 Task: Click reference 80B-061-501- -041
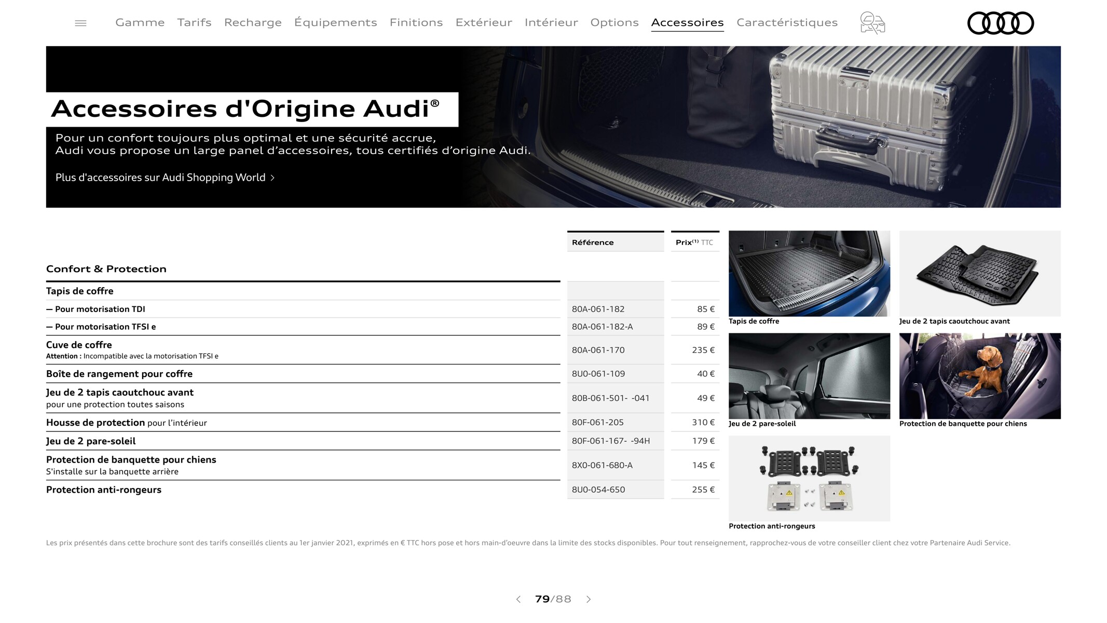coord(610,398)
